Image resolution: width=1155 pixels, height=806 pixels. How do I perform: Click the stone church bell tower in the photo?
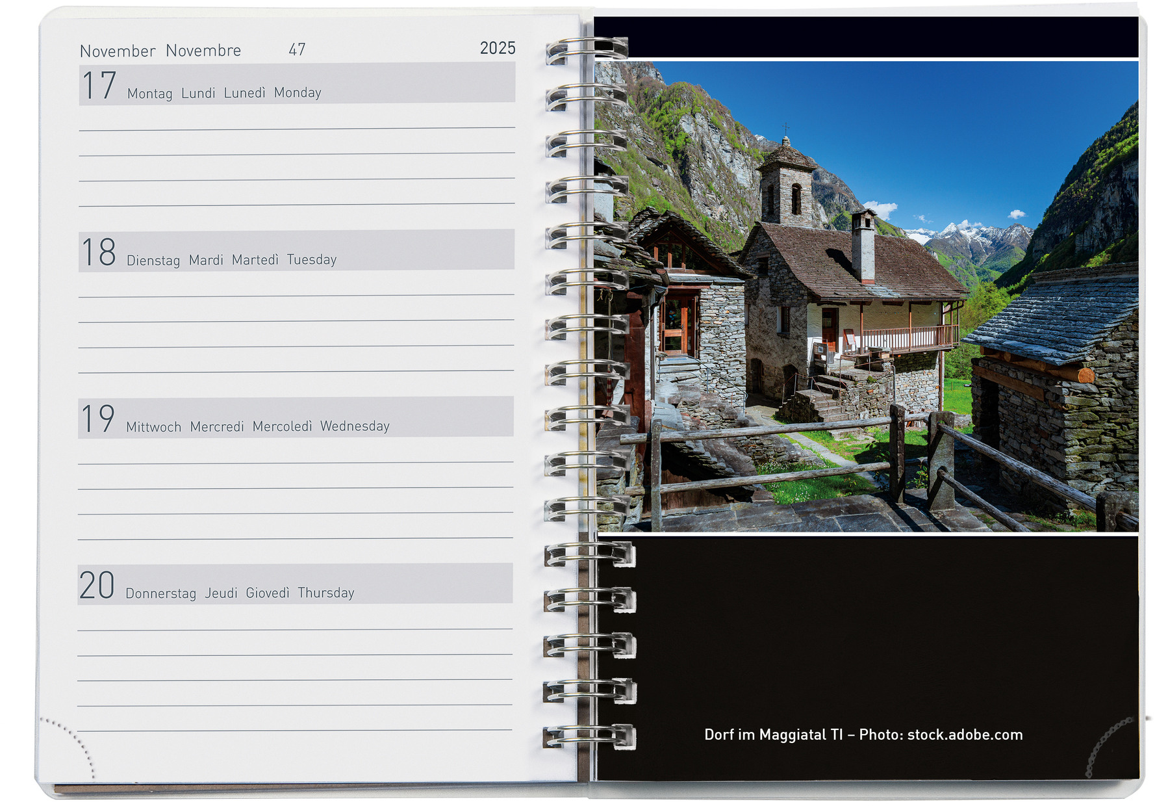click(x=787, y=182)
